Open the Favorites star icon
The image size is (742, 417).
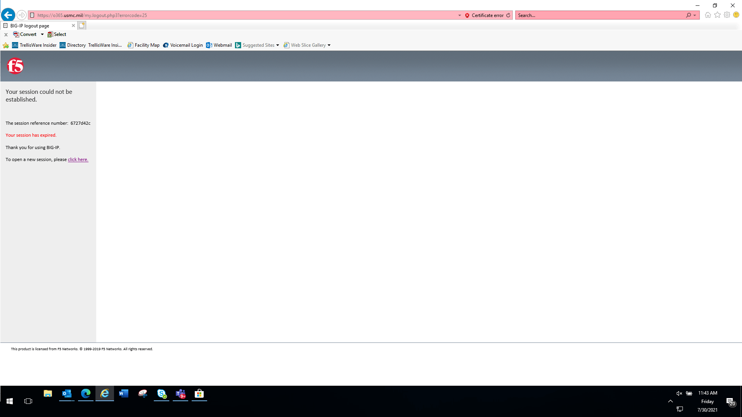[717, 15]
